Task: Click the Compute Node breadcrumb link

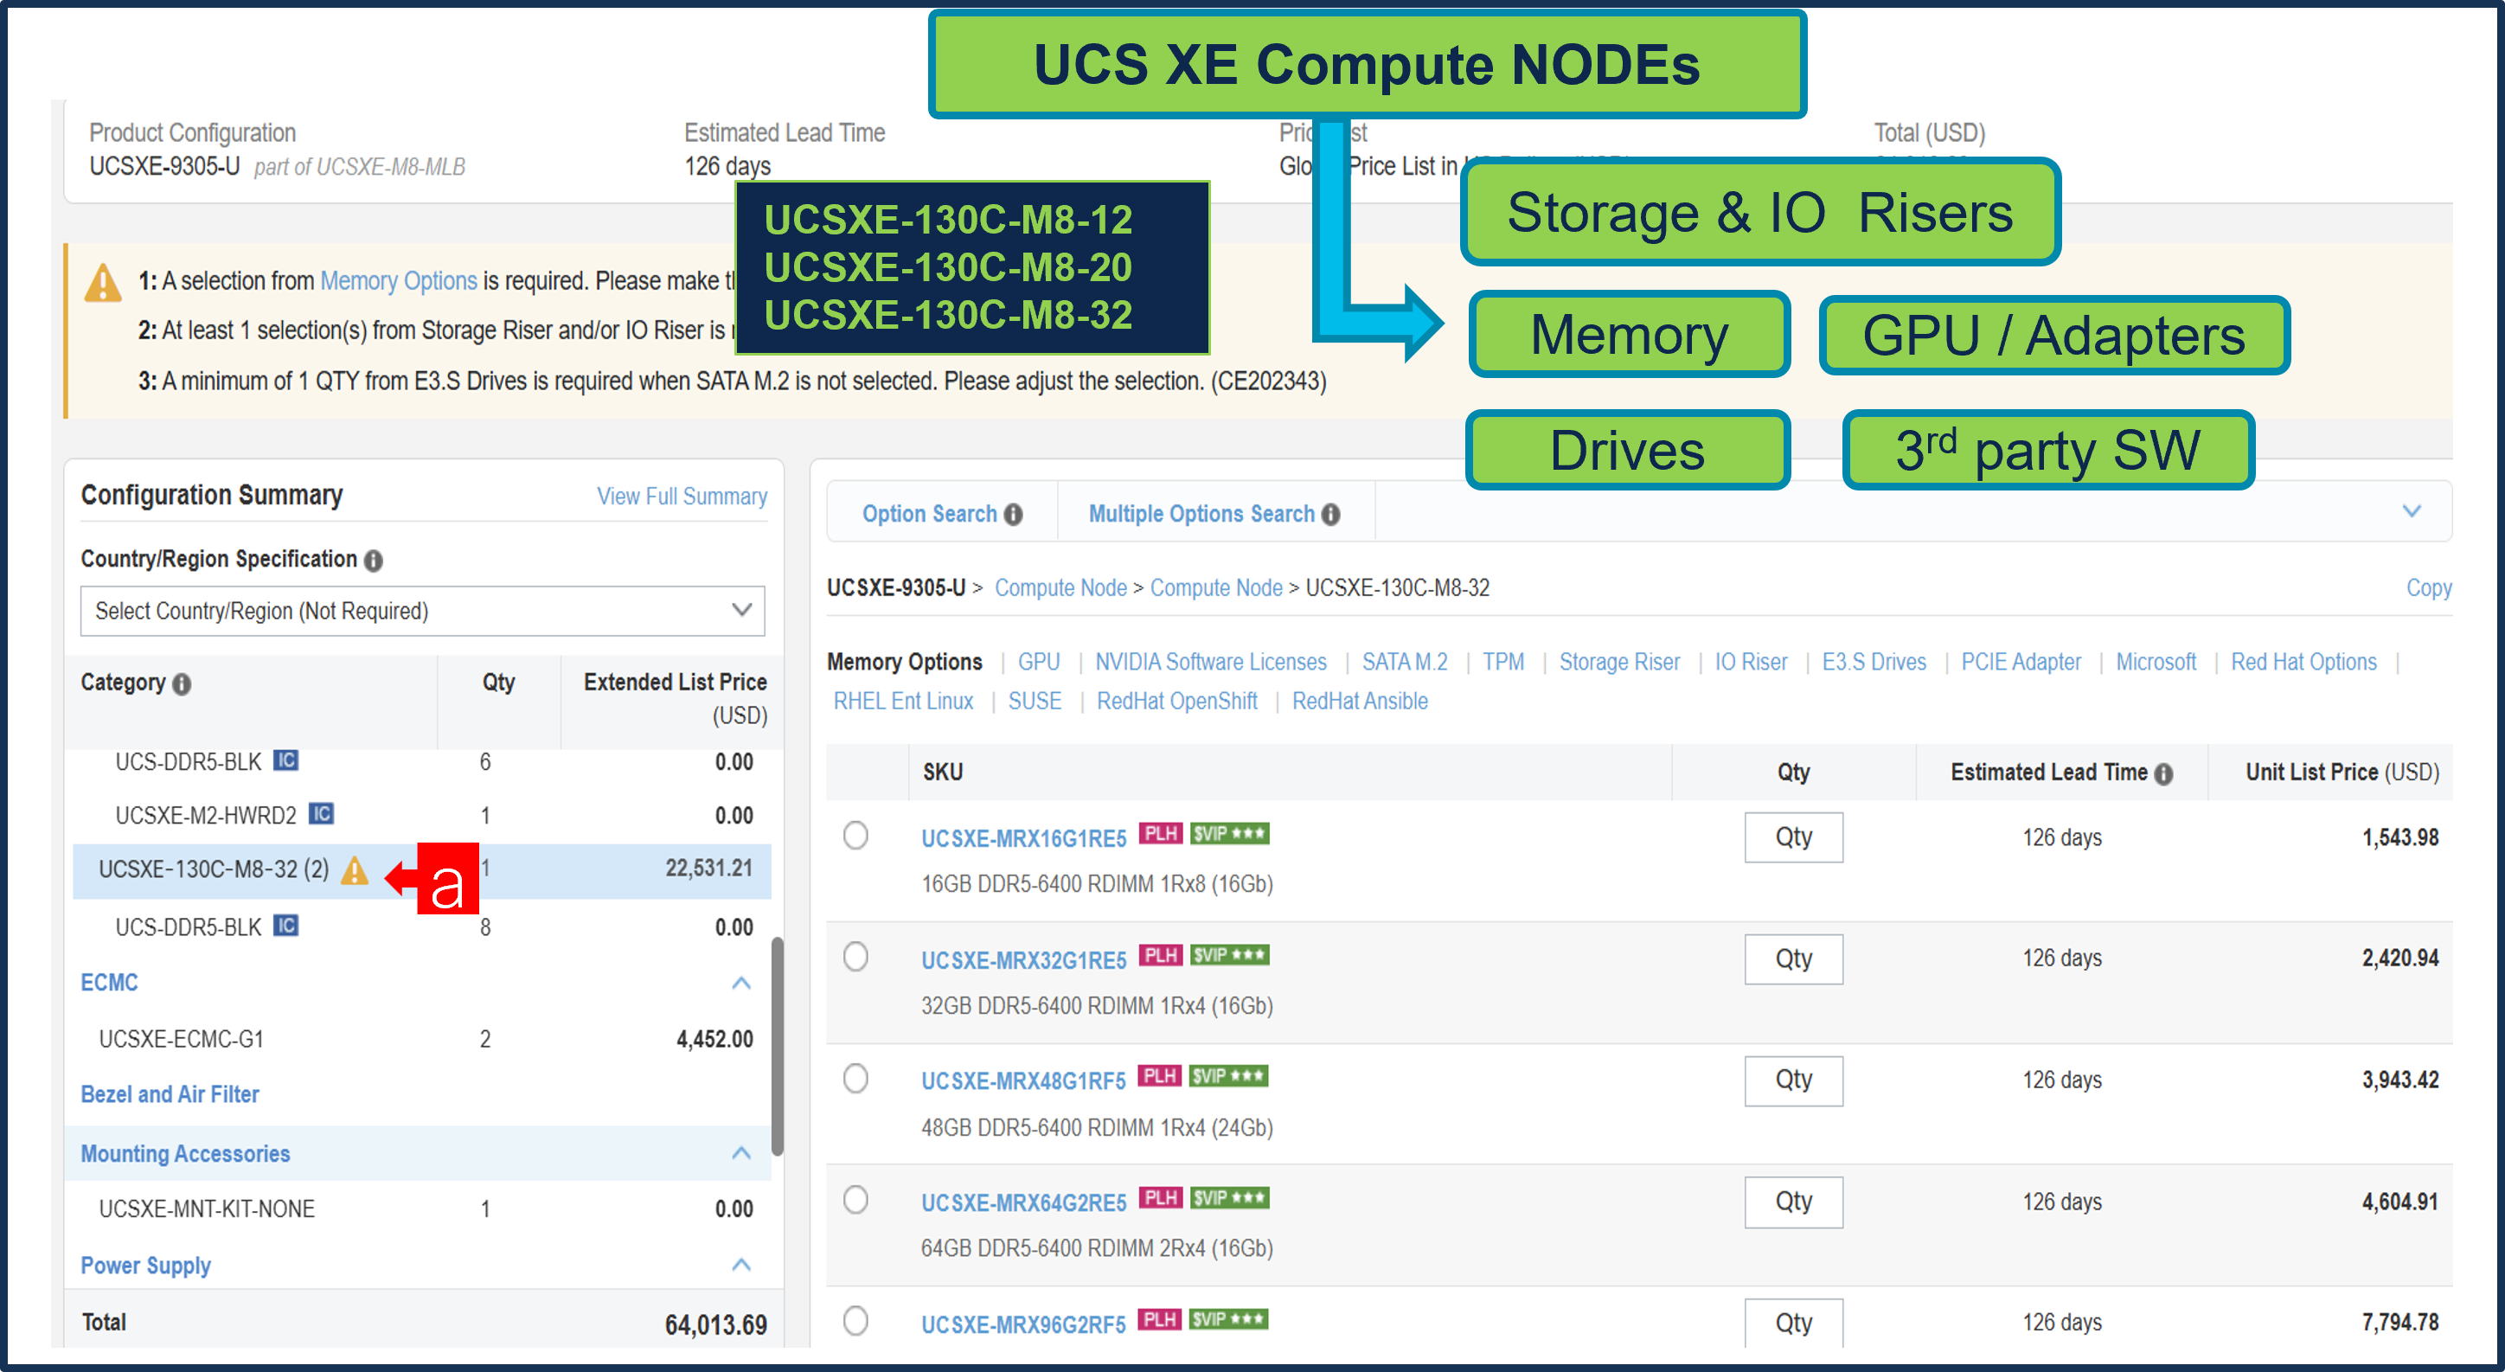Action: [x=1061, y=587]
